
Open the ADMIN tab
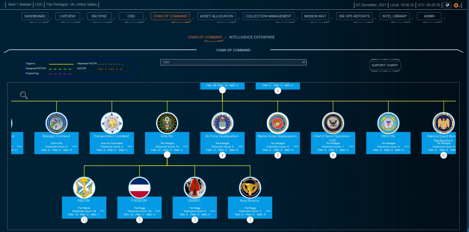click(429, 16)
